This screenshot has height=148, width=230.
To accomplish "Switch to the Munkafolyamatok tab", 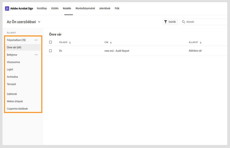I will [85, 8].
